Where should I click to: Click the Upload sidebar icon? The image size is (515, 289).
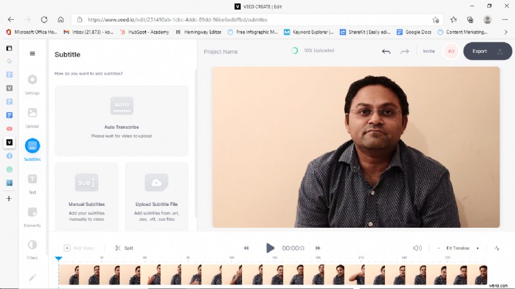(32, 113)
